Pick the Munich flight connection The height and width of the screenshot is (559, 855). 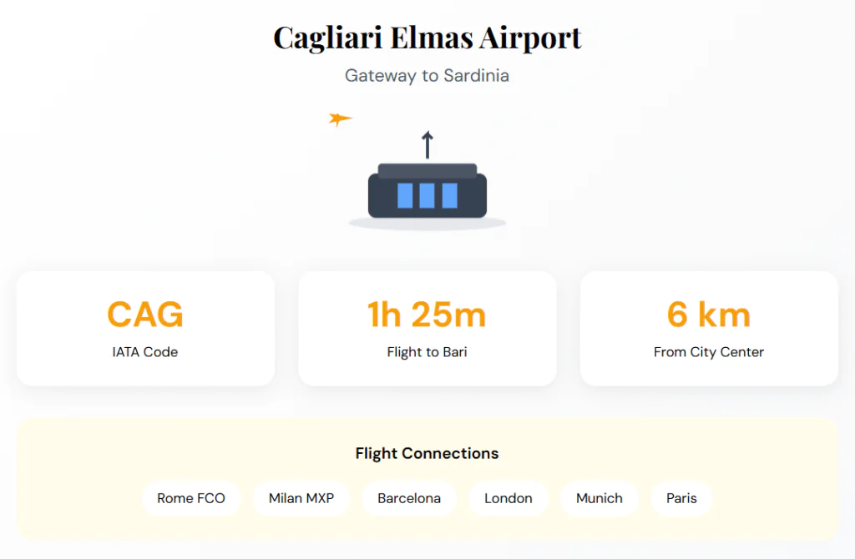point(600,498)
